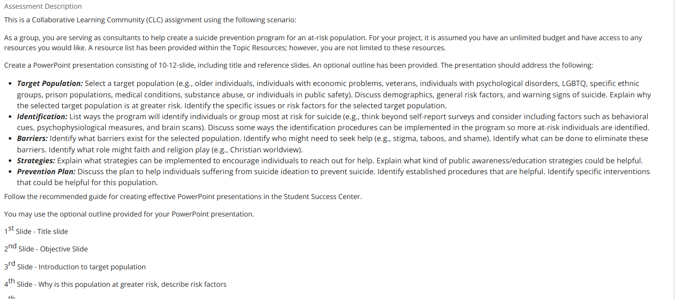Click the Assessment Description heading
The height and width of the screenshot is (299, 675).
pyautogui.click(x=43, y=6)
